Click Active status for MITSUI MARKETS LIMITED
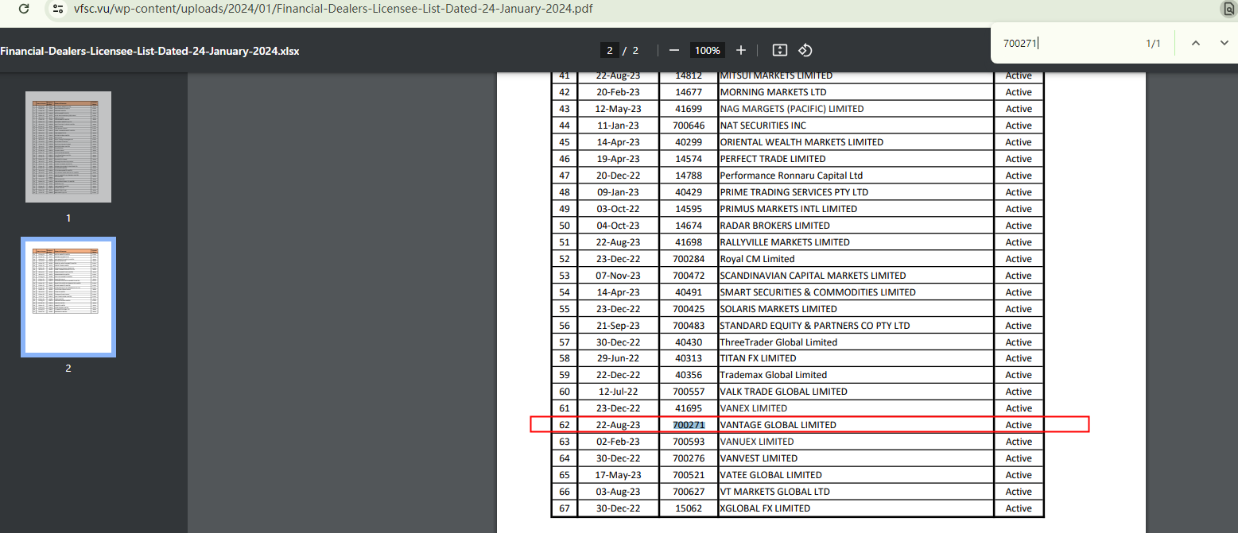The width and height of the screenshot is (1238, 533). (1019, 76)
